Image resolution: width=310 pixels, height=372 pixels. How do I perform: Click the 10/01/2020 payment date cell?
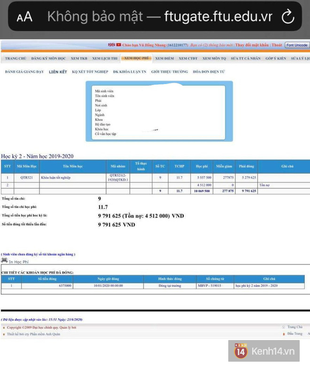108,286
